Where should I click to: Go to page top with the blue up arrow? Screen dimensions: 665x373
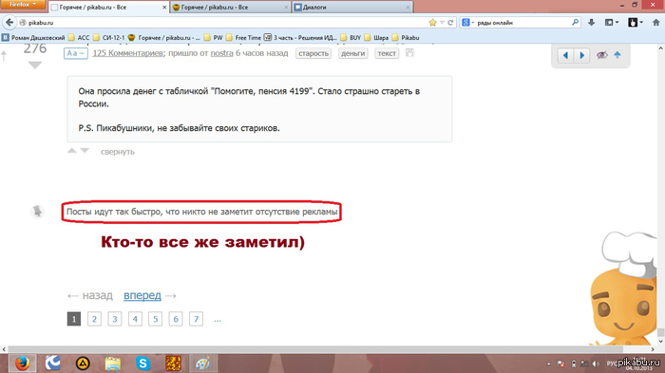[x=617, y=55]
